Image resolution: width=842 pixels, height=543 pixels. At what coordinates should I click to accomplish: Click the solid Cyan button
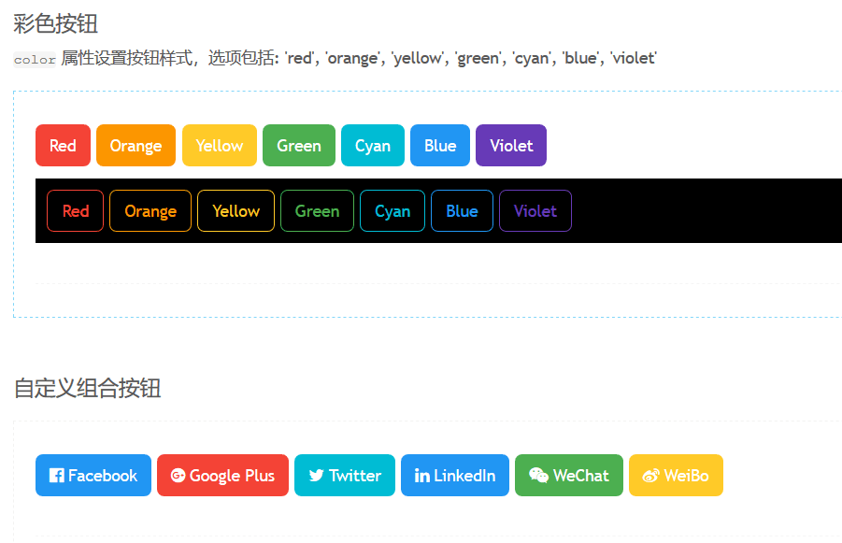pos(373,146)
